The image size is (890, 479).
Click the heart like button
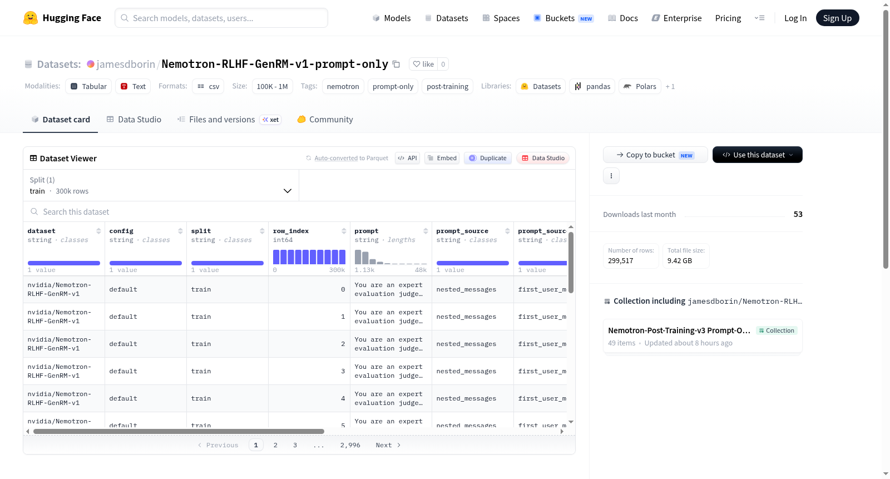[x=423, y=64]
